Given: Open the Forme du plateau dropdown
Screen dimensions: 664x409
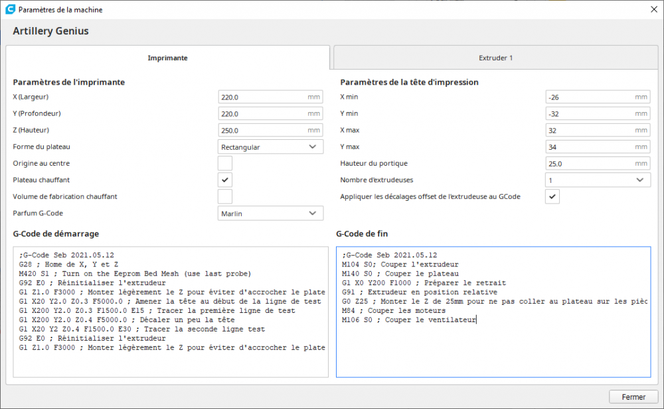Looking at the screenshot, I should click(271, 146).
